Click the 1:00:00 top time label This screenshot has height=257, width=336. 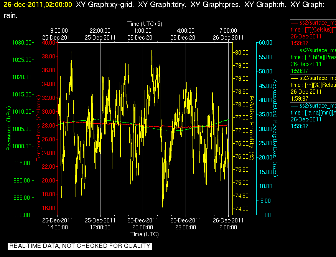[x=143, y=31]
